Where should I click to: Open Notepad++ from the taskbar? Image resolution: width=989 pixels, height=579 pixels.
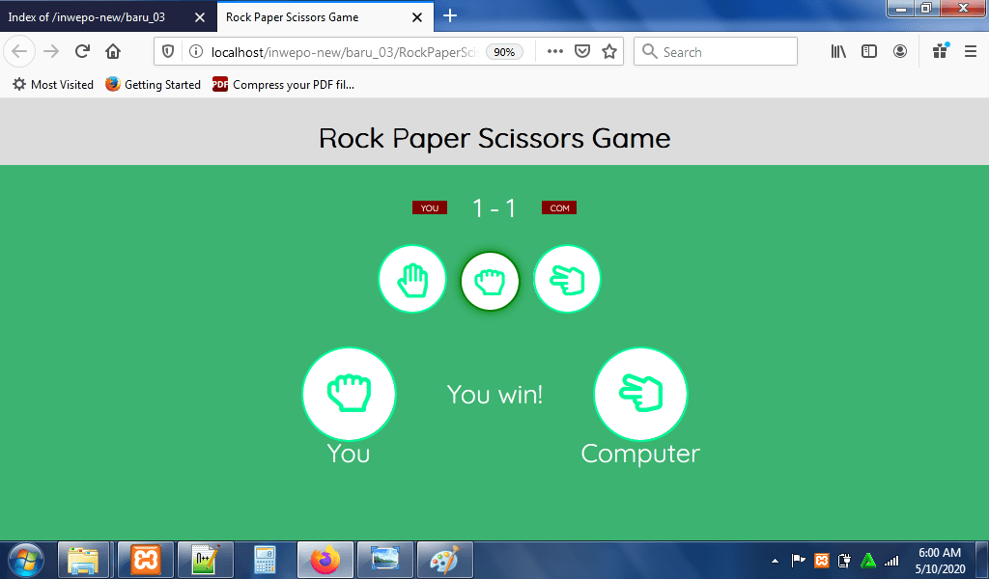pos(206,560)
